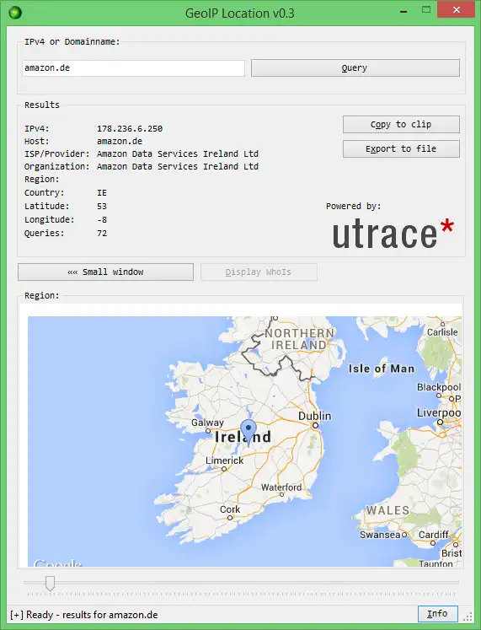Select the Host value amazon.de
Image resolution: width=481 pixels, height=630 pixels.
tap(120, 141)
